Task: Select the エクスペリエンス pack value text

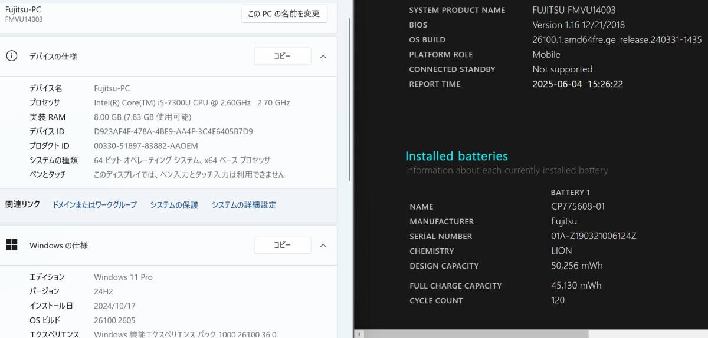Action: point(185,334)
